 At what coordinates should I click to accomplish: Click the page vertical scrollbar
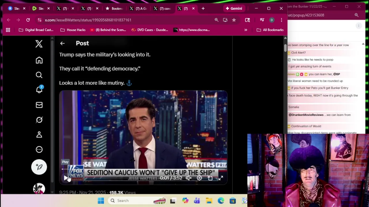[285, 48]
